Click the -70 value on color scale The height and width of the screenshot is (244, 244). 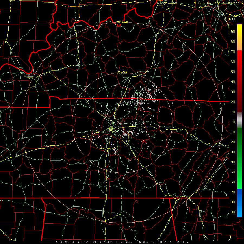click(232, 192)
